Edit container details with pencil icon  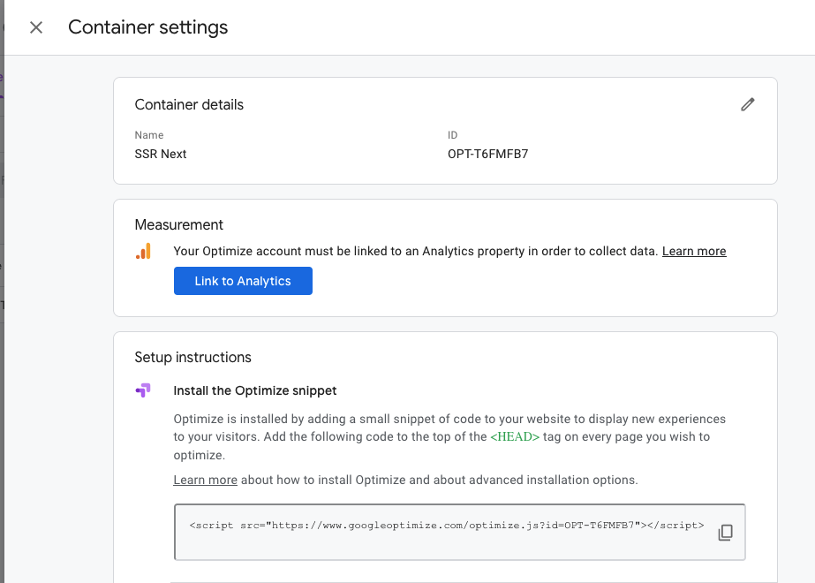tap(747, 104)
